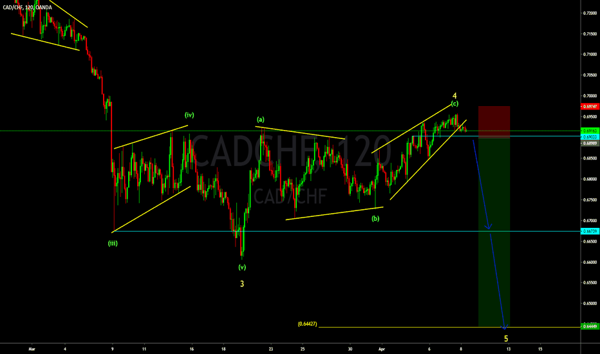Click the 0.71000 price axis label

590,54
